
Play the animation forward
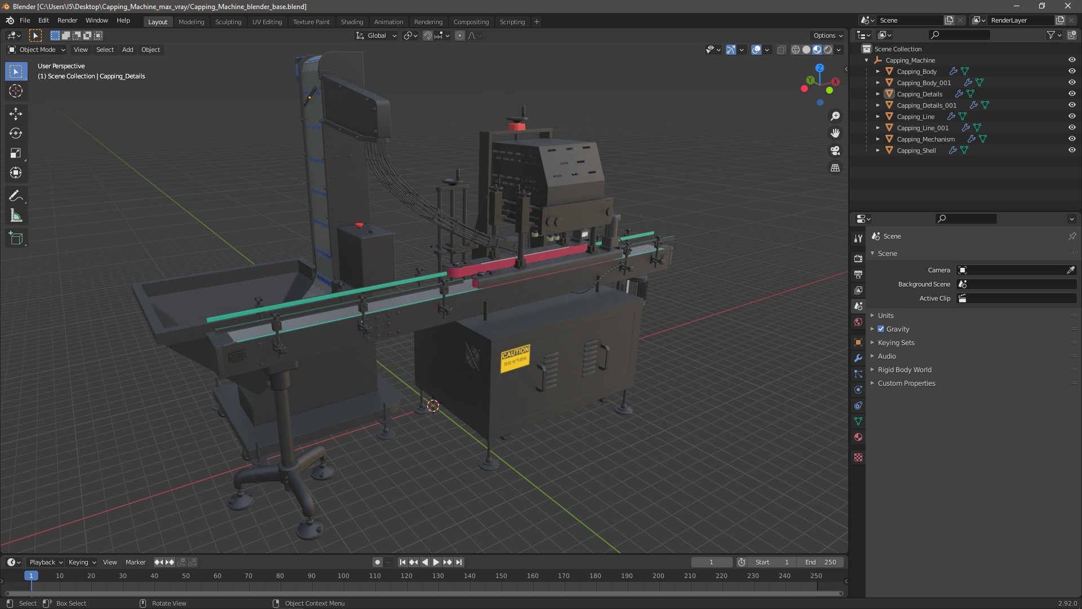(x=436, y=562)
